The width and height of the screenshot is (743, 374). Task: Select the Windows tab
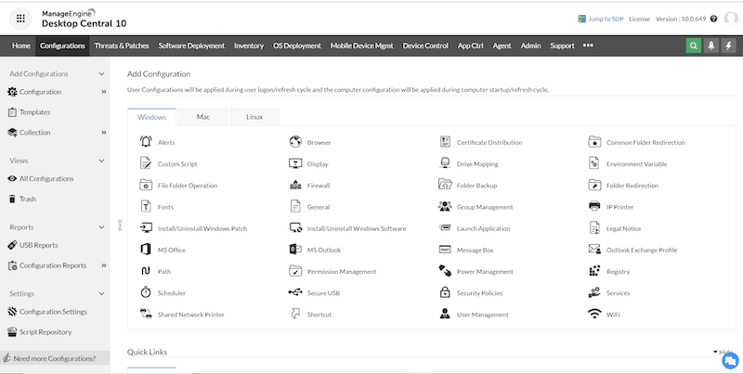pyautogui.click(x=151, y=117)
